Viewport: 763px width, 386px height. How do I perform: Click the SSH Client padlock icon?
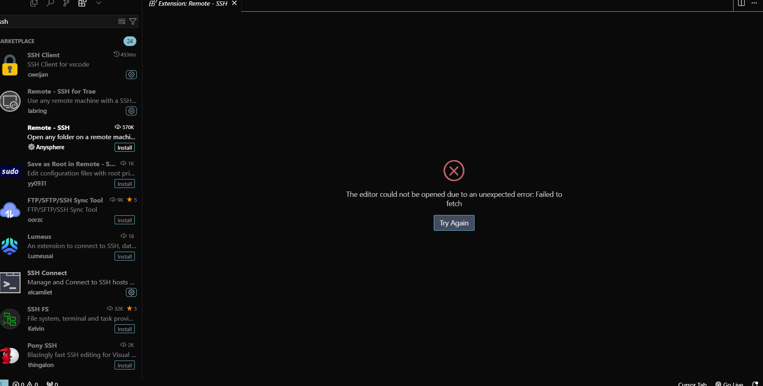(x=10, y=65)
